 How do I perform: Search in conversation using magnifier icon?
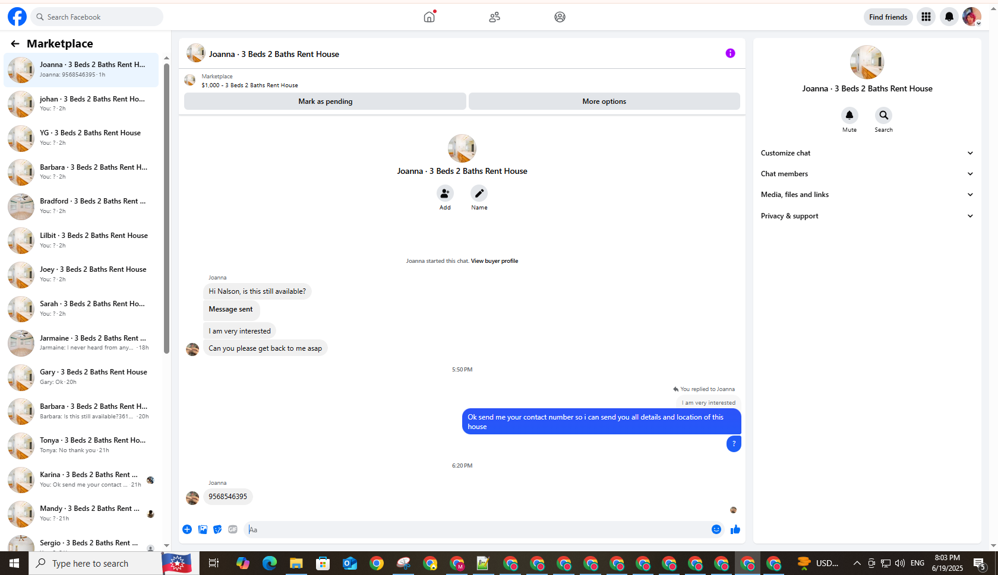[883, 115]
